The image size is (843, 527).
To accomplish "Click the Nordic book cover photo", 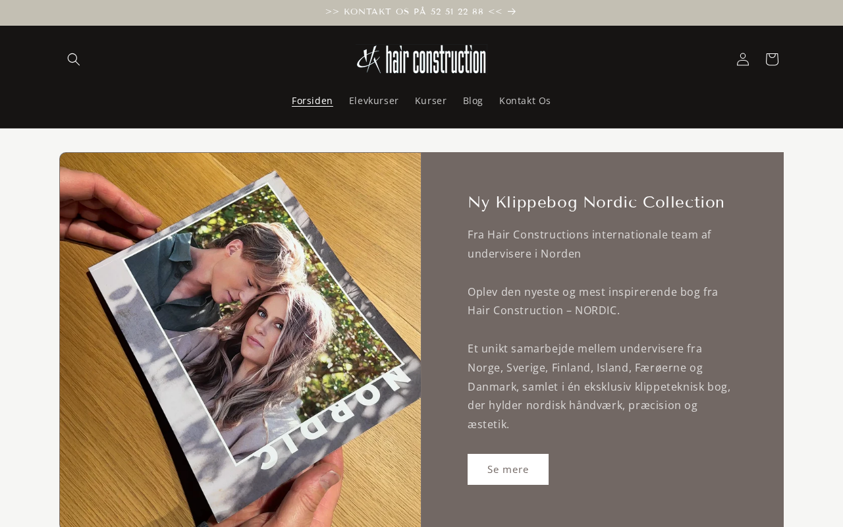I will pyautogui.click(x=240, y=340).
